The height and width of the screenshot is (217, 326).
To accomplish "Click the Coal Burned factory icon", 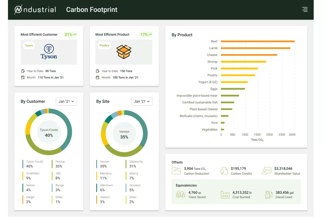I will 225,195.
